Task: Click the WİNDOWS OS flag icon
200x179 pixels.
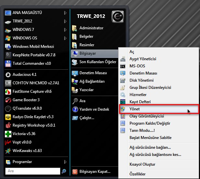Action: click(x=8, y=38)
